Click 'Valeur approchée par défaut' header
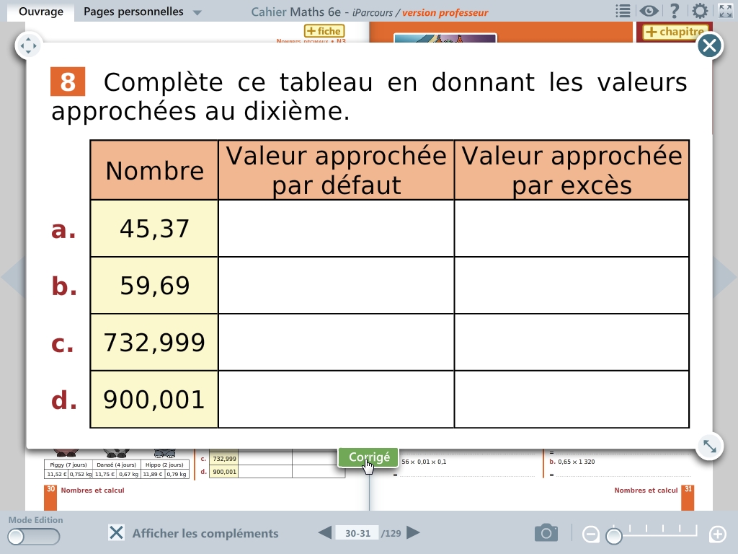The width and height of the screenshot is (738, 554). point(336,170)
